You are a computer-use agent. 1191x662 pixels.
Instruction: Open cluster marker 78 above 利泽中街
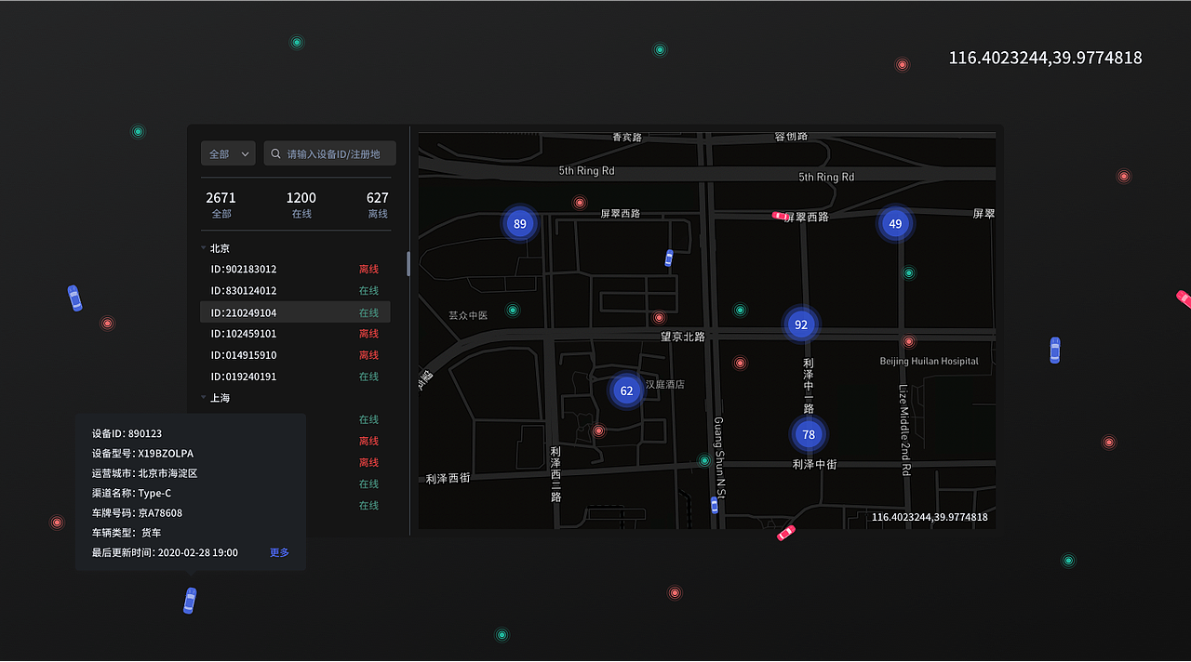[809, 434]
